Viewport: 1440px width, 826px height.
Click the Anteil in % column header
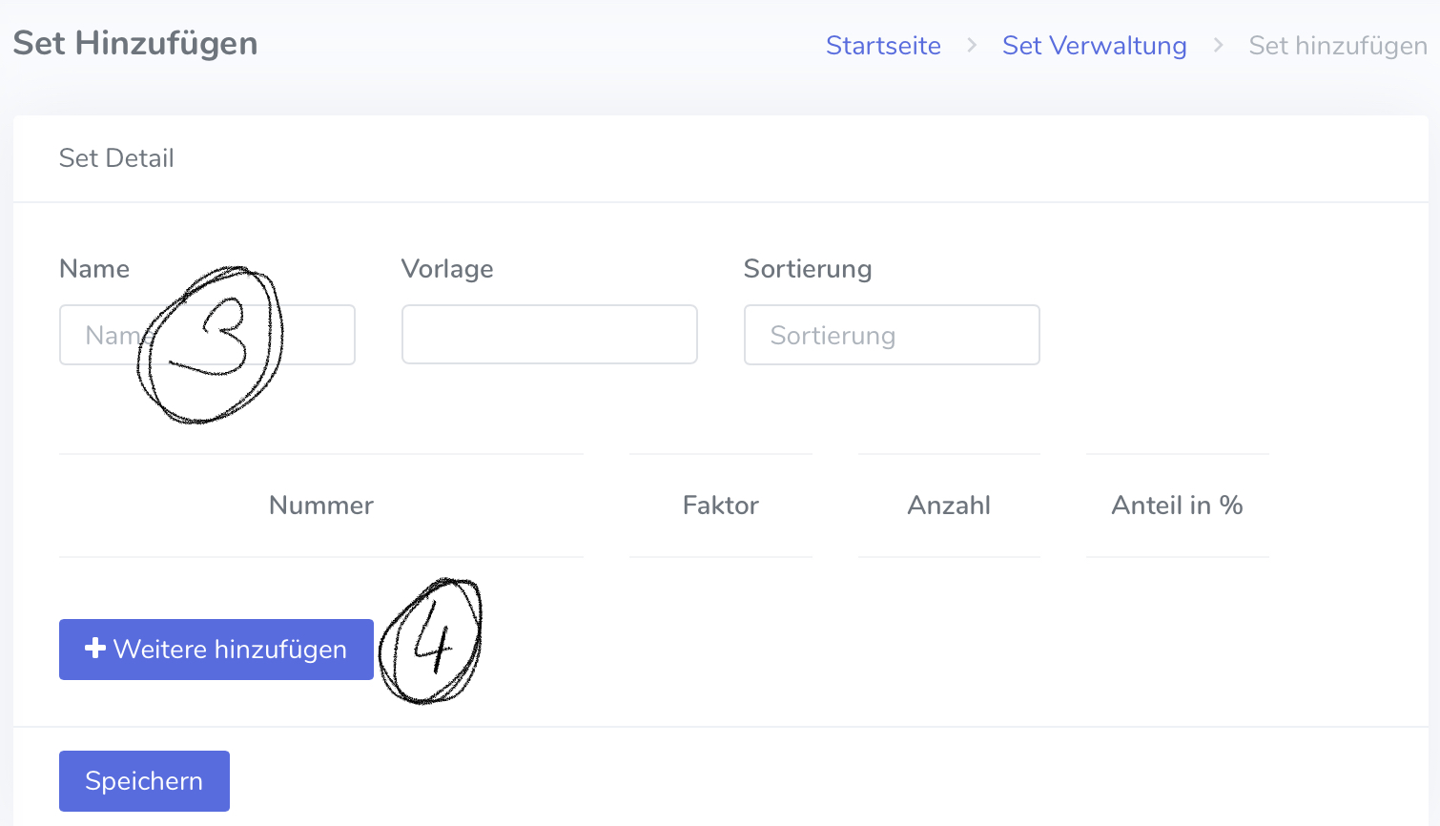(1177, 506)
